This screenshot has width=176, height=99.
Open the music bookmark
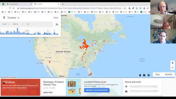click(x=144, y=12)
